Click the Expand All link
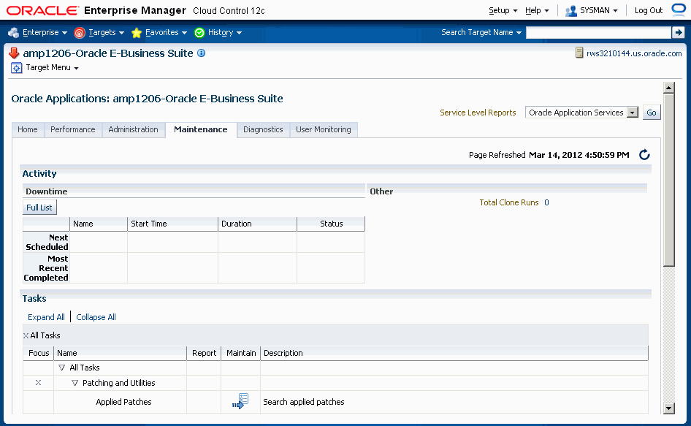 46,317
